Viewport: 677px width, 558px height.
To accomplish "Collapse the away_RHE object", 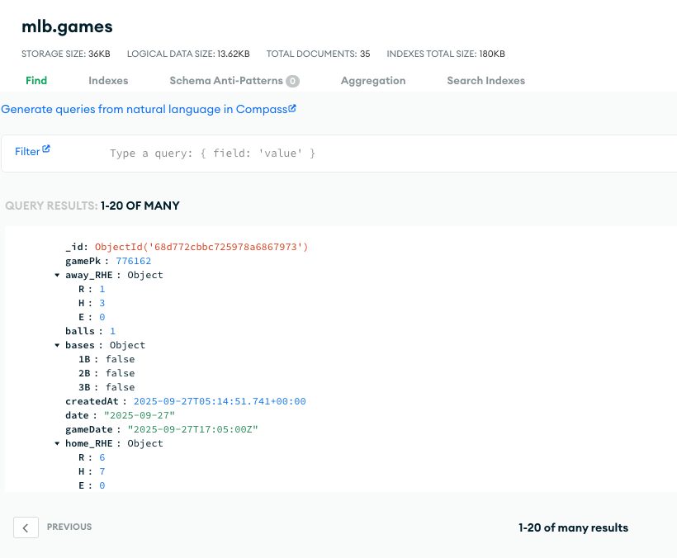I will pyautogui.click(x=57, y=276).
